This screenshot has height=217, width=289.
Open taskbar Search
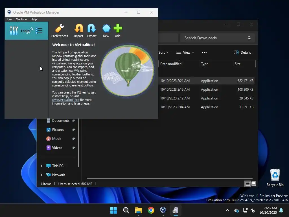click(x=126, y=210)
